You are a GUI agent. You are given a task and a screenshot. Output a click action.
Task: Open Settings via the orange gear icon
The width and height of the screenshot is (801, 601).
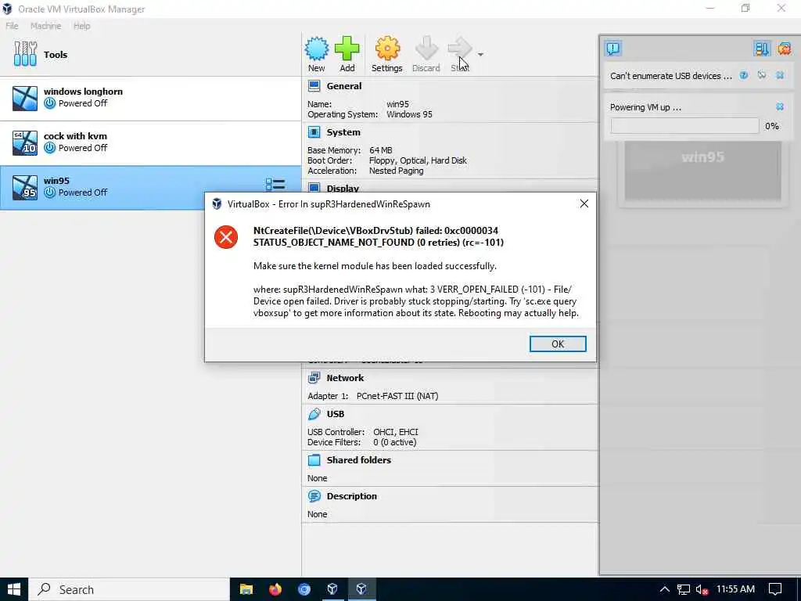(x=387, y=49)
